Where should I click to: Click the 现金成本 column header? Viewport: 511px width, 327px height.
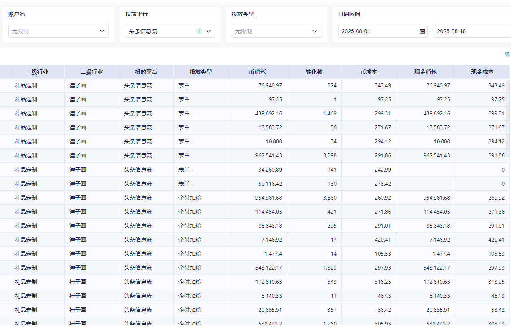click(483, 72)
